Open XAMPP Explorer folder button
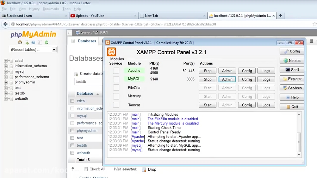The width and height of the screenshot is (317, 178). tap(292, 79)
